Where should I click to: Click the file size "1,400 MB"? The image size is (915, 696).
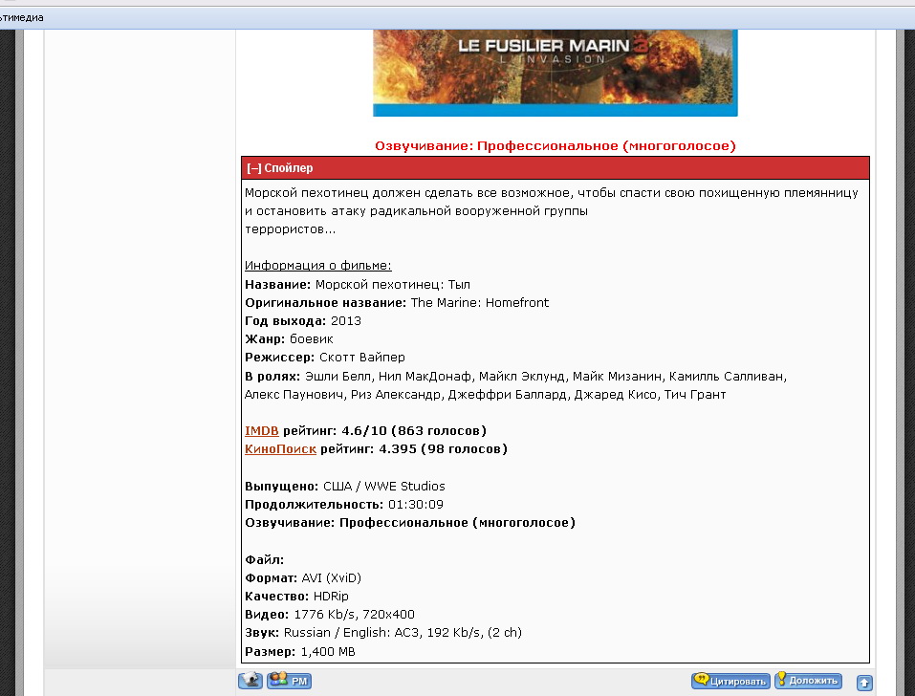[x=327, y=652]
